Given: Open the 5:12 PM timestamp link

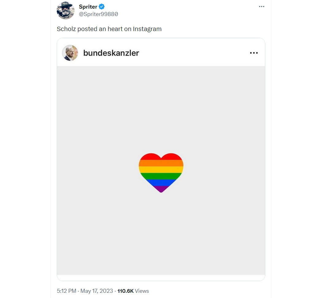Looking at the screenshot, I should (x=66, y=291).
